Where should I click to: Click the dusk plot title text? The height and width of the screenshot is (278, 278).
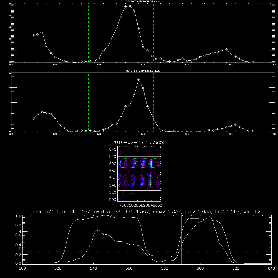[x=143, y=71]
